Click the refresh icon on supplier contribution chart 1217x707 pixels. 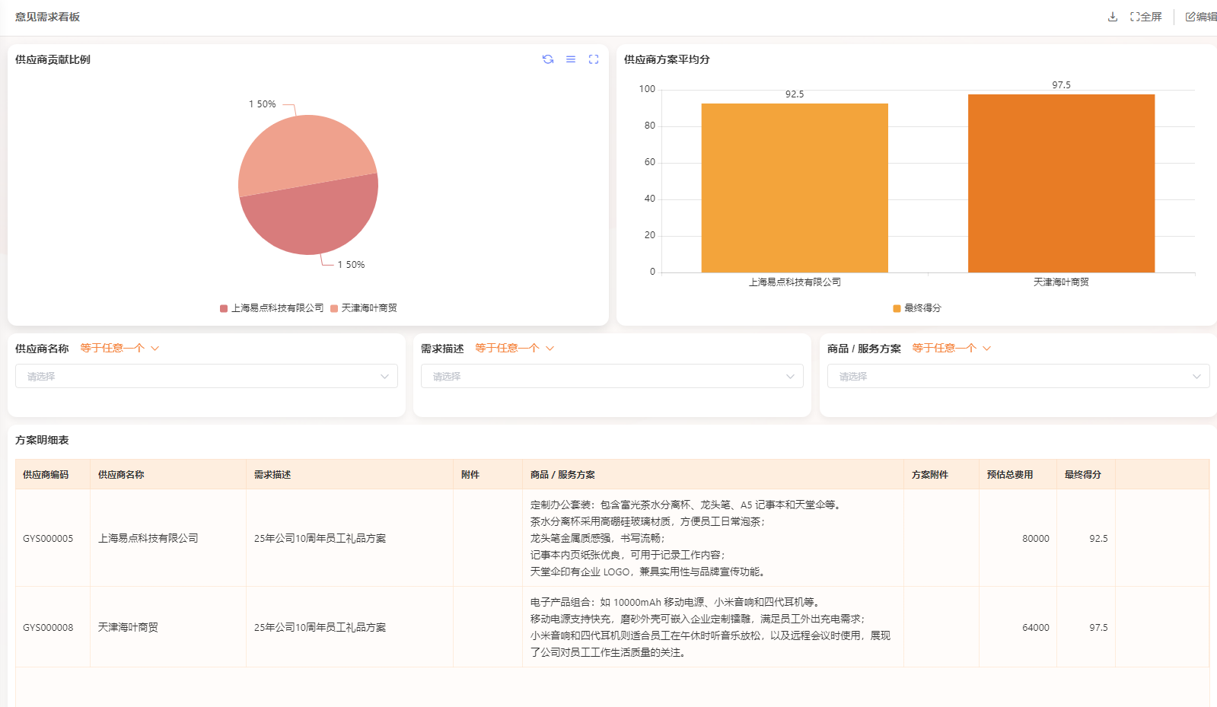(x=547, y=59)
